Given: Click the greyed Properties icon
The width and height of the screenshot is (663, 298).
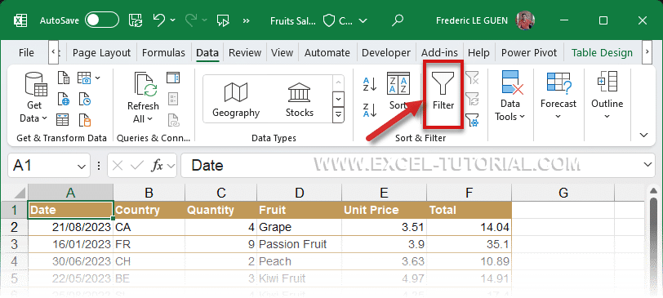Looking at the screenshot, I should pyautogui.click(x=173, y=100).
